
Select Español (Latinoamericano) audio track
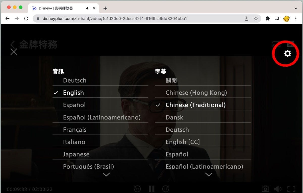[x=100, y=118]
